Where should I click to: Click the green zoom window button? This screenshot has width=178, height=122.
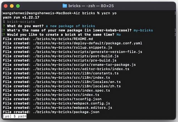click(18, 6)
